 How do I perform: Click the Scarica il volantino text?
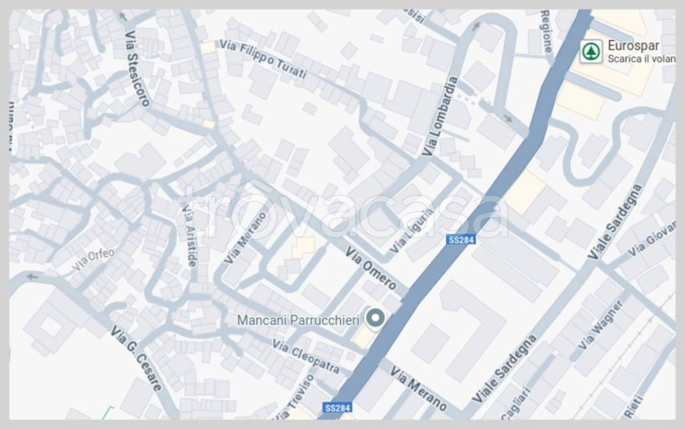(x=642, y=58)
